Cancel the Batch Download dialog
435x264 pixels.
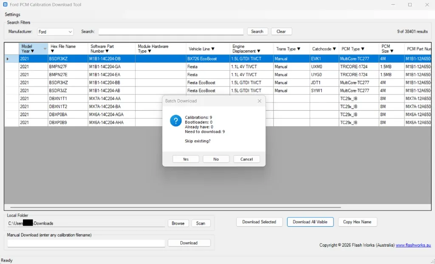click(x=246, y=159)
